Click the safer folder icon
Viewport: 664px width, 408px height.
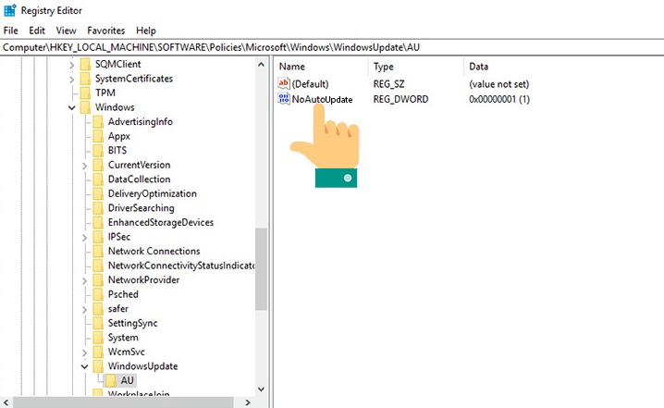98,309
